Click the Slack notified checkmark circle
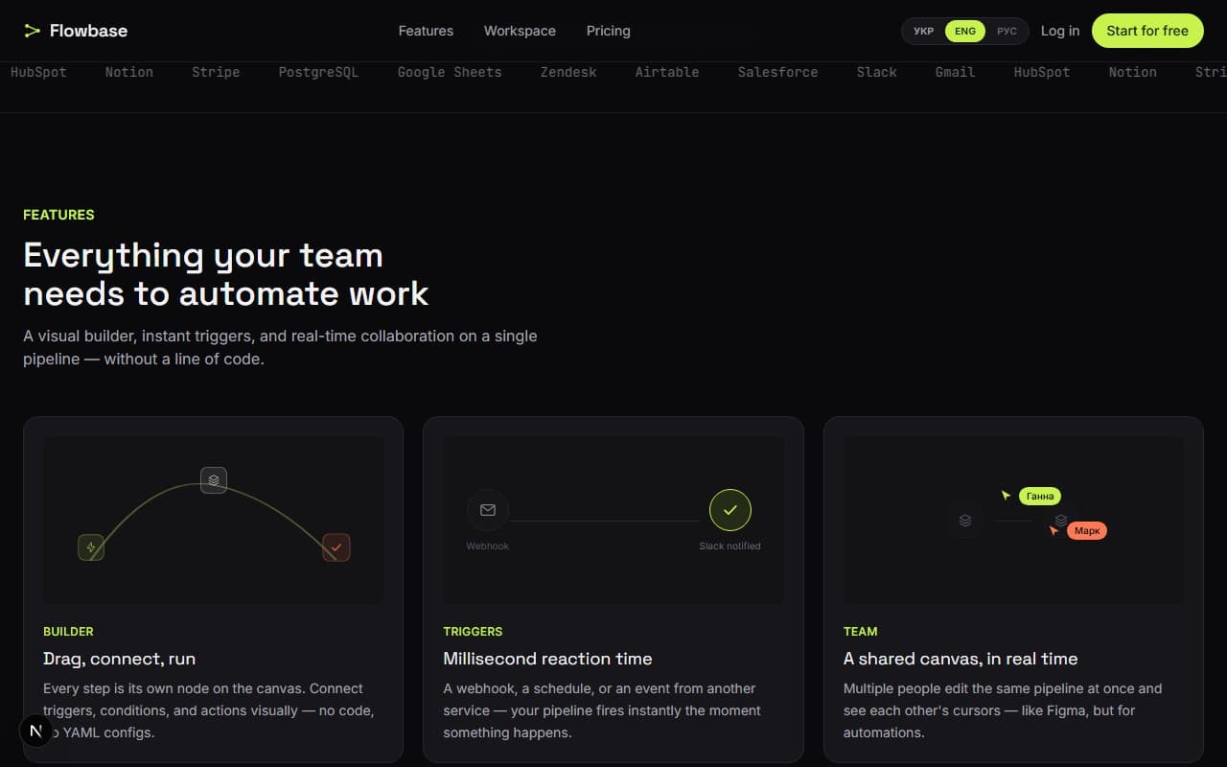 point(730,510)
